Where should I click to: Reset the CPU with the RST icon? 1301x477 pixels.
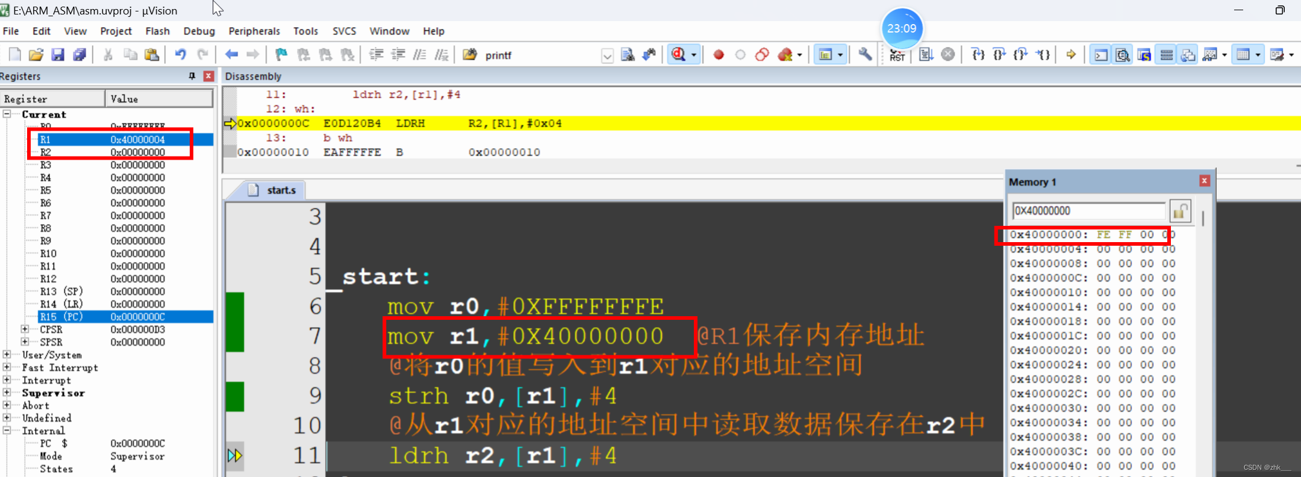(897, 56)
